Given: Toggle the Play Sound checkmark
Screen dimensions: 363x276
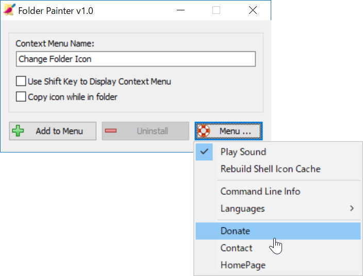Looking at the screenshot, I should click(204, 152).
